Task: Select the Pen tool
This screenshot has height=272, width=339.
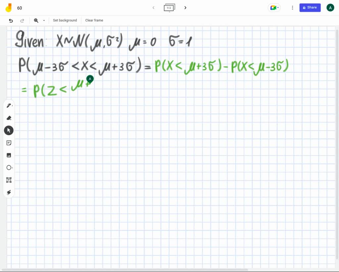Action: point(8,105)
